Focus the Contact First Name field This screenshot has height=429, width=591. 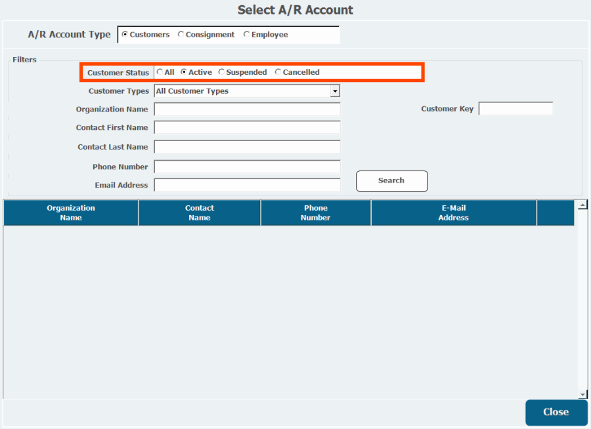(x=247, y=128)
